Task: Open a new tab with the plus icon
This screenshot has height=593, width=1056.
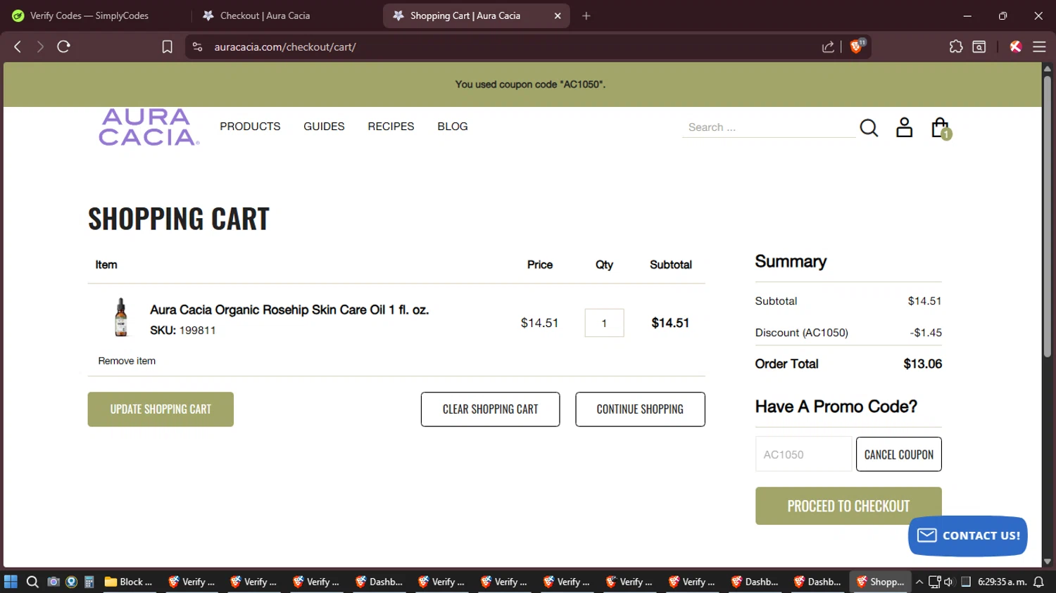Action: point(586,15)
